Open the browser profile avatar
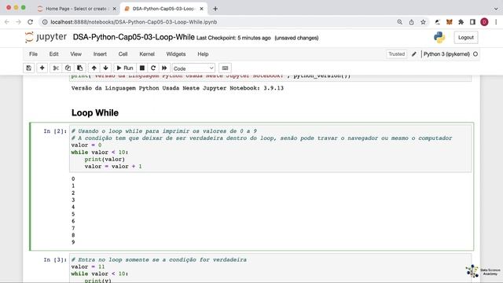This screenshot has width=503, height=283. click(484, 22)
